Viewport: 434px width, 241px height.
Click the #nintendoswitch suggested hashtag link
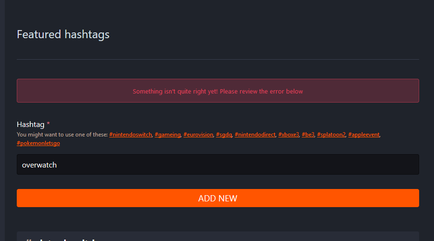tap(131, 135)
